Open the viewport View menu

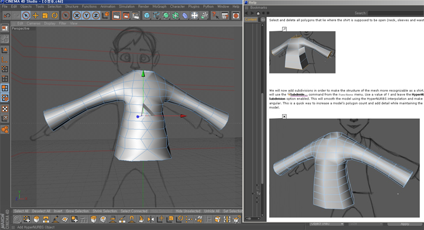click(74, 24)
